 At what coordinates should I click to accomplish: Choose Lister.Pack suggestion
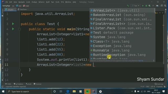(122, 28)
